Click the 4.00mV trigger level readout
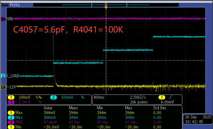Screen dimensions: 213x129 (167, 102)
